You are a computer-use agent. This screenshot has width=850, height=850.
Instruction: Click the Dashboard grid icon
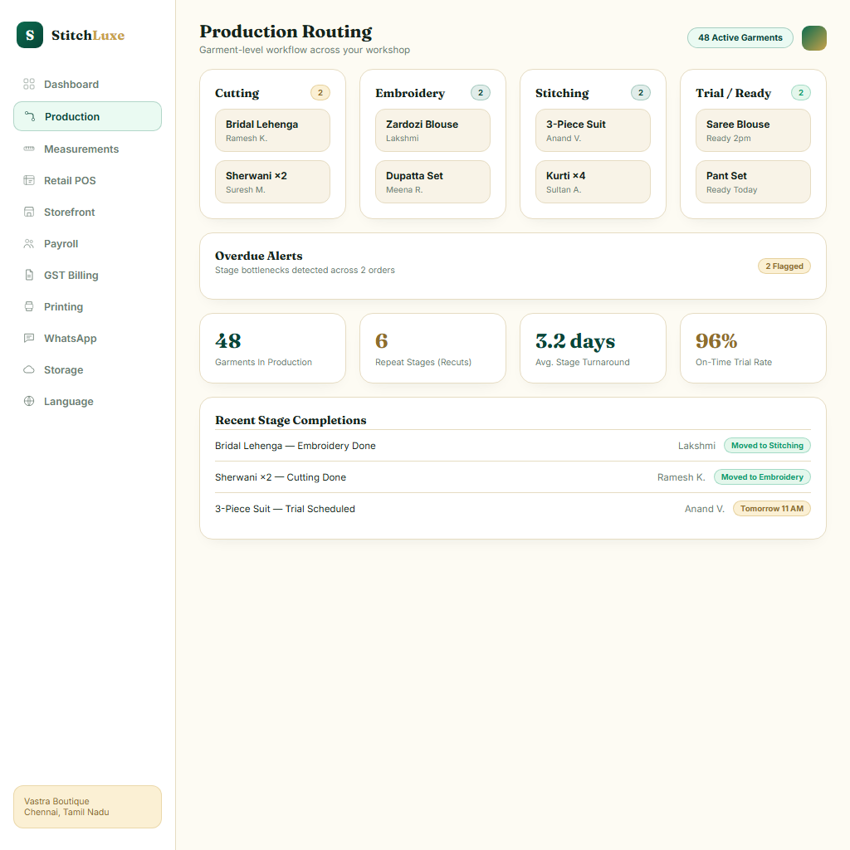tap(29, 84)
